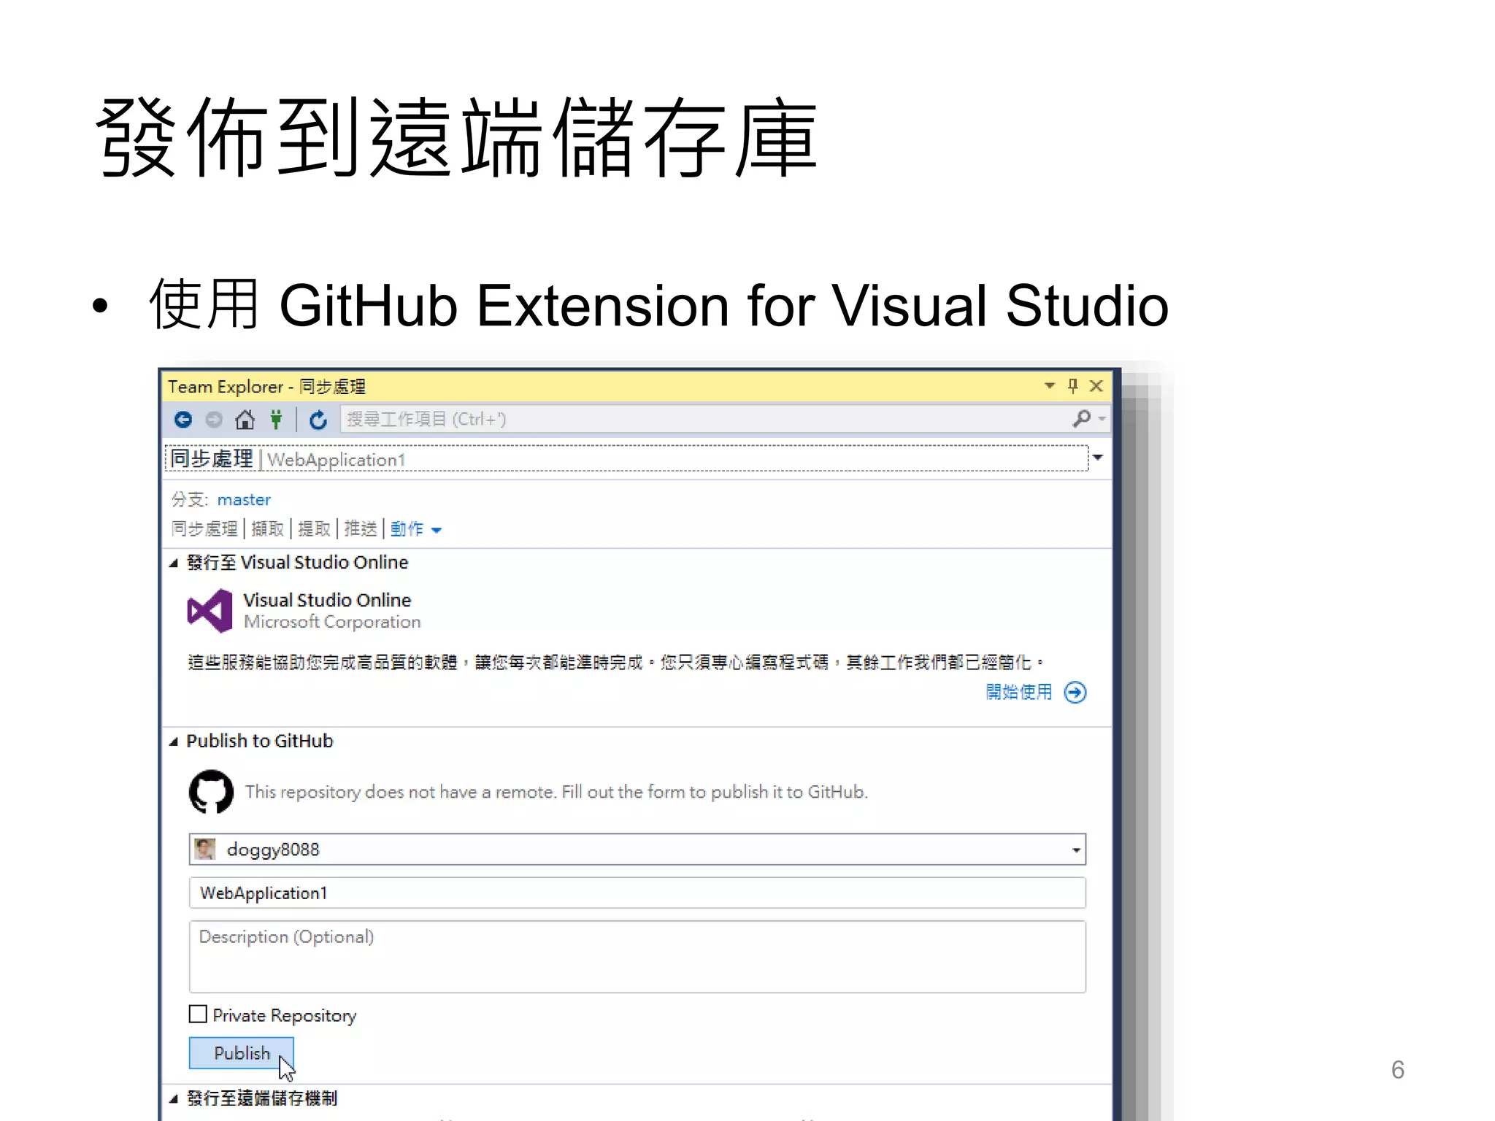Click the arrow circle icon beside 開始使用
Viewport: 1495px width, 1121px height.
pos(1075,692)
